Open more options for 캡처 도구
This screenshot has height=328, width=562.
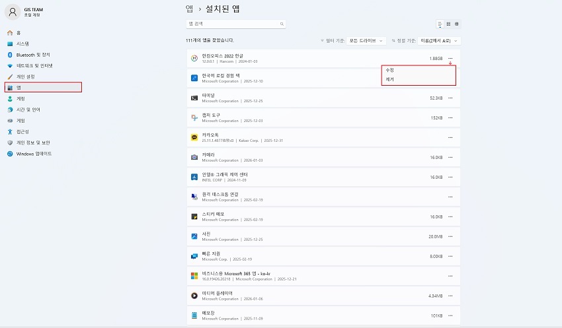[450, 117]
